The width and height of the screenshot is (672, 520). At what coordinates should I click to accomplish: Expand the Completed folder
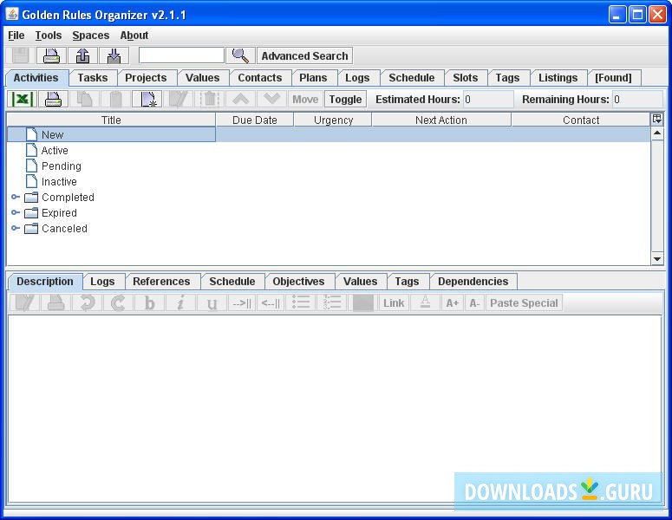[x=16, y=197]
